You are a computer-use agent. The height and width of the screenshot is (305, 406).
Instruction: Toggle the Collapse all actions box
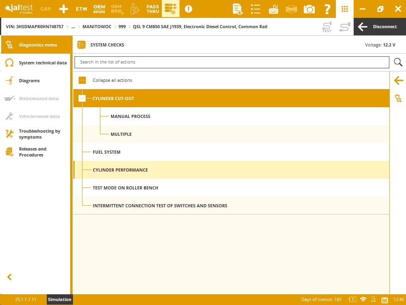[82, 80]
